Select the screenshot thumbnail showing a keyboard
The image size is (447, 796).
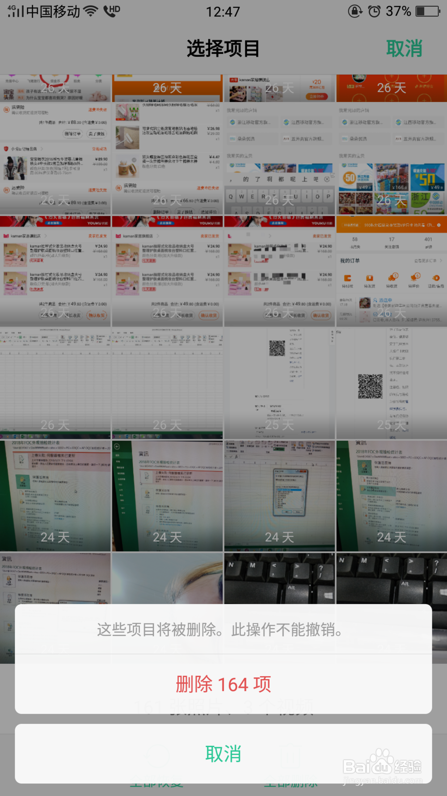[279, 158]
